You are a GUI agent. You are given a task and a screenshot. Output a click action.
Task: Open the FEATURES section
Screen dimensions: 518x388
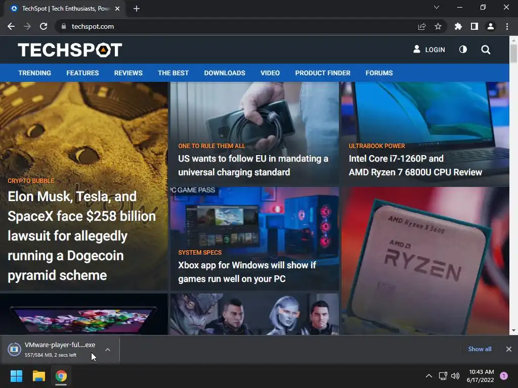point(82,73)
